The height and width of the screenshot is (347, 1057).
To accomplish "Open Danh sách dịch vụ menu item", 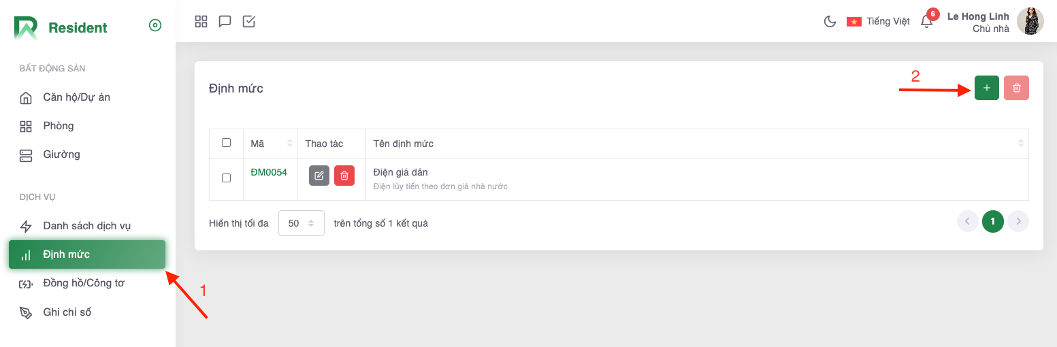I will tap(86, 226).
